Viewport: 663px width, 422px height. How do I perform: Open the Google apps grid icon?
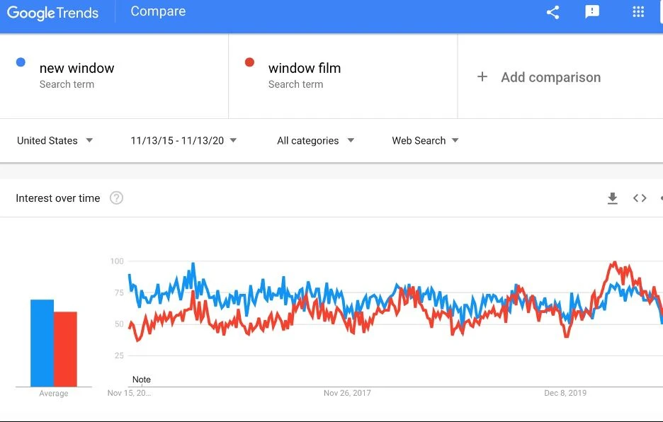tap(638, 12)
